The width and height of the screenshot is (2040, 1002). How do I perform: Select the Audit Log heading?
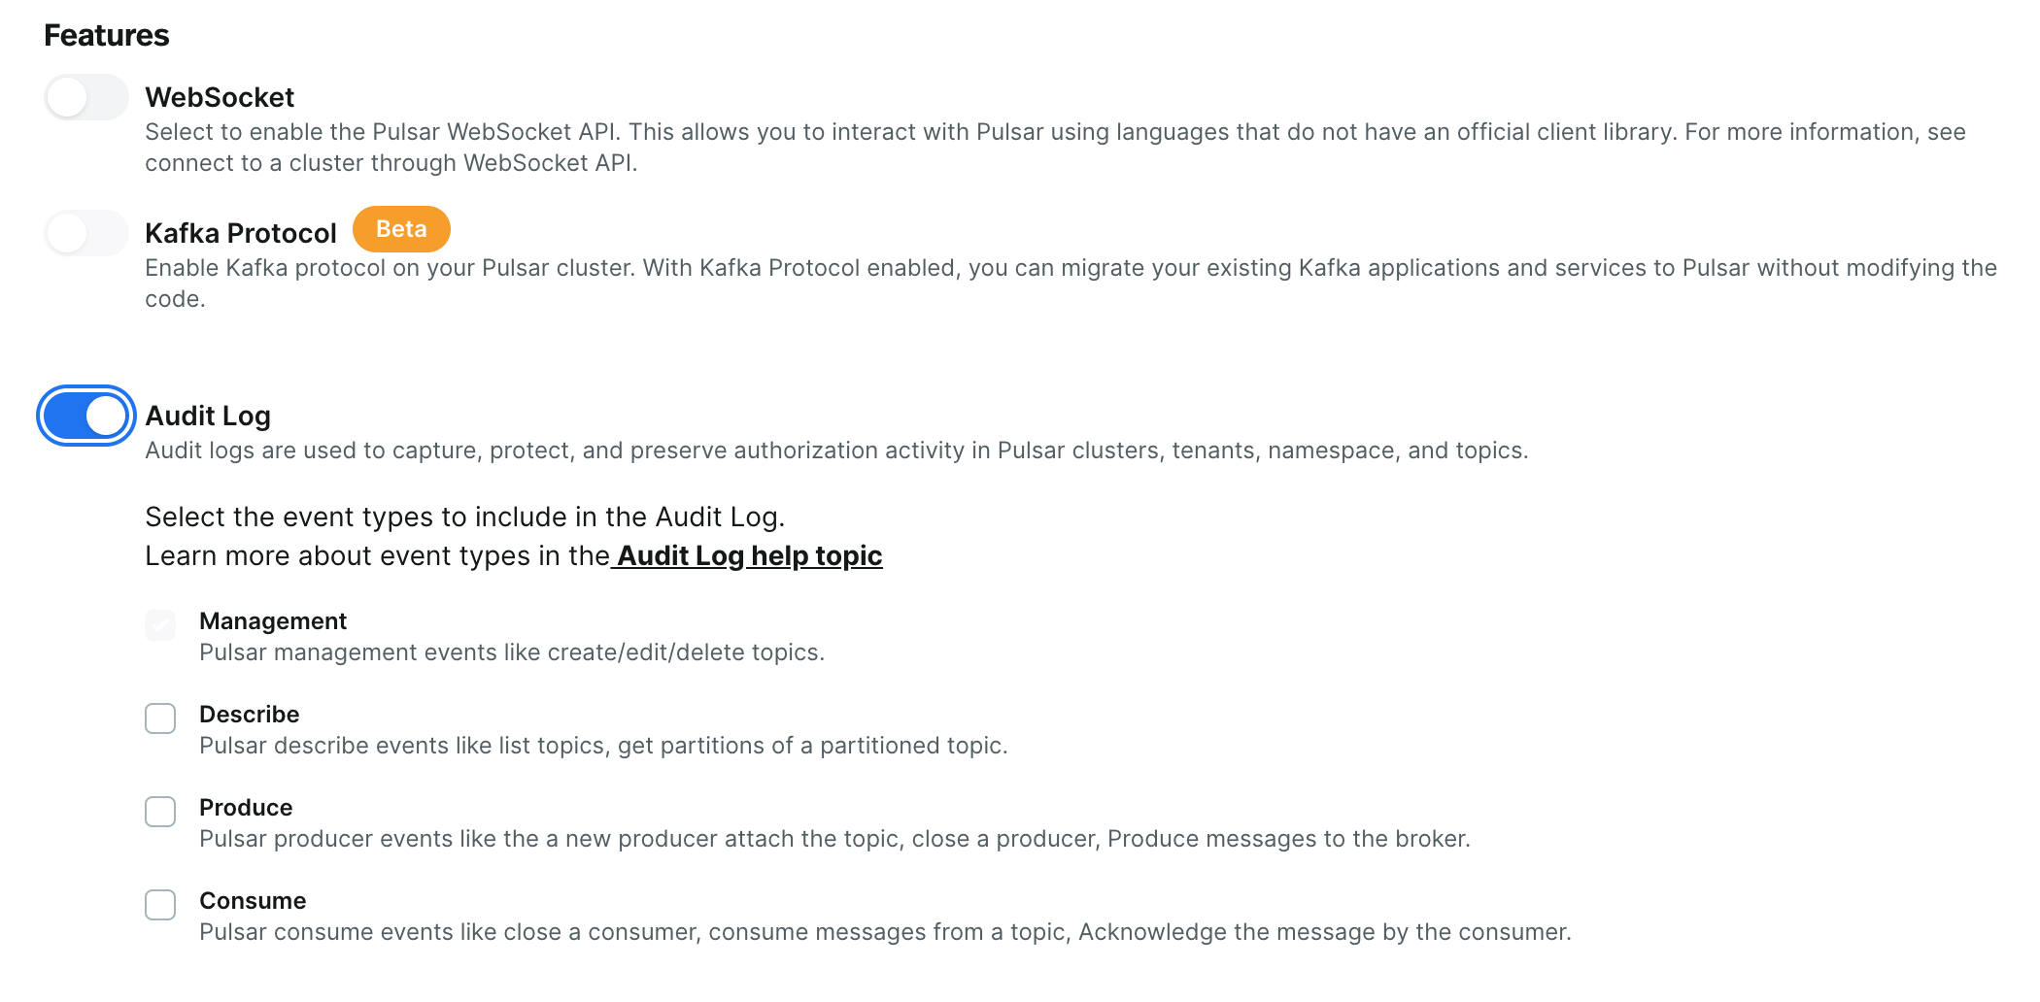pyautogui.click(x=207, y=416)
